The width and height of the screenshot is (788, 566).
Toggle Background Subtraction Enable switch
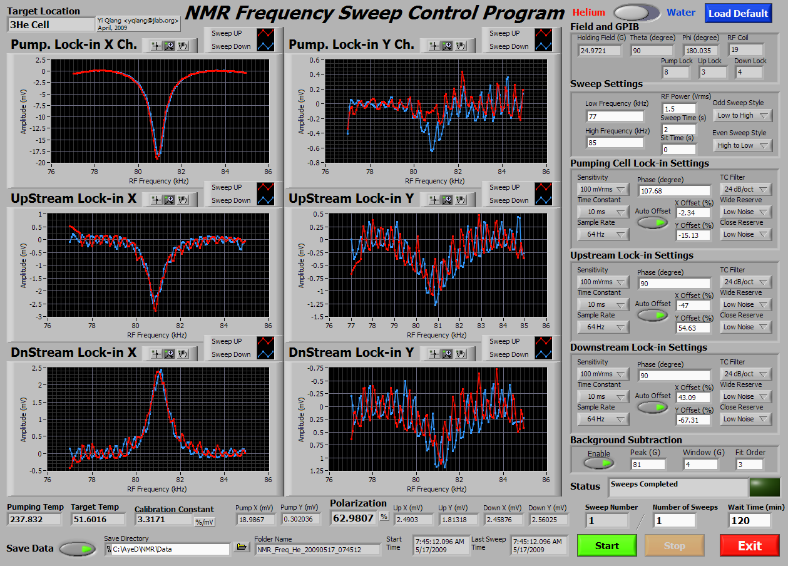pos(598,463)
